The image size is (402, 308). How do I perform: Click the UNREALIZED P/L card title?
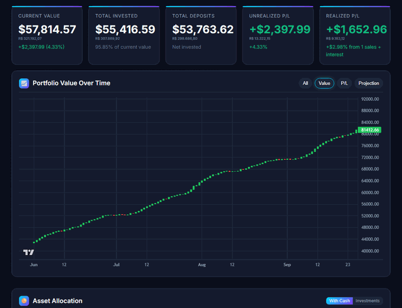(270, 16)
